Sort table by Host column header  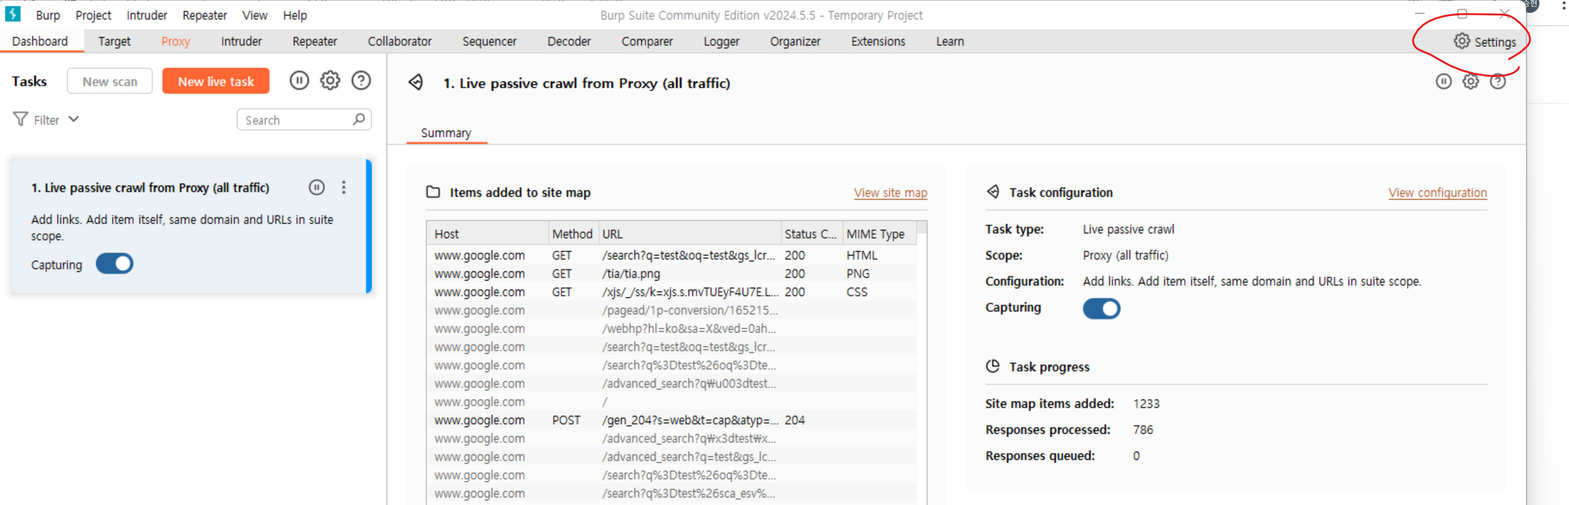point(487,234)
